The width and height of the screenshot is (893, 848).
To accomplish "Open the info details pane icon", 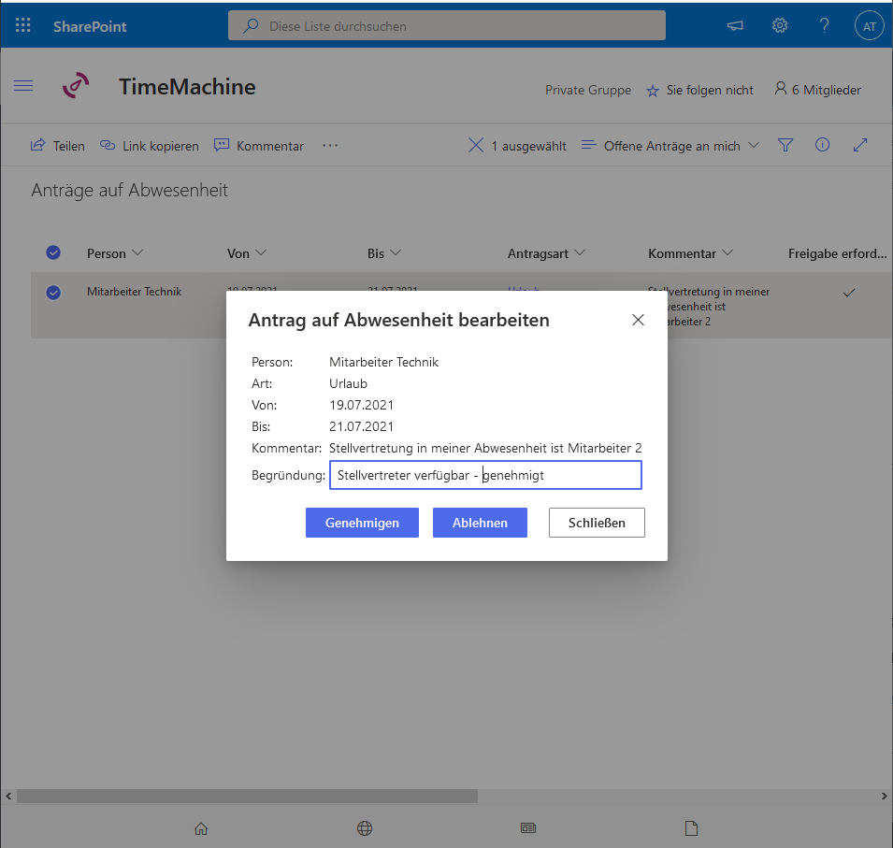I will (823, 145).
